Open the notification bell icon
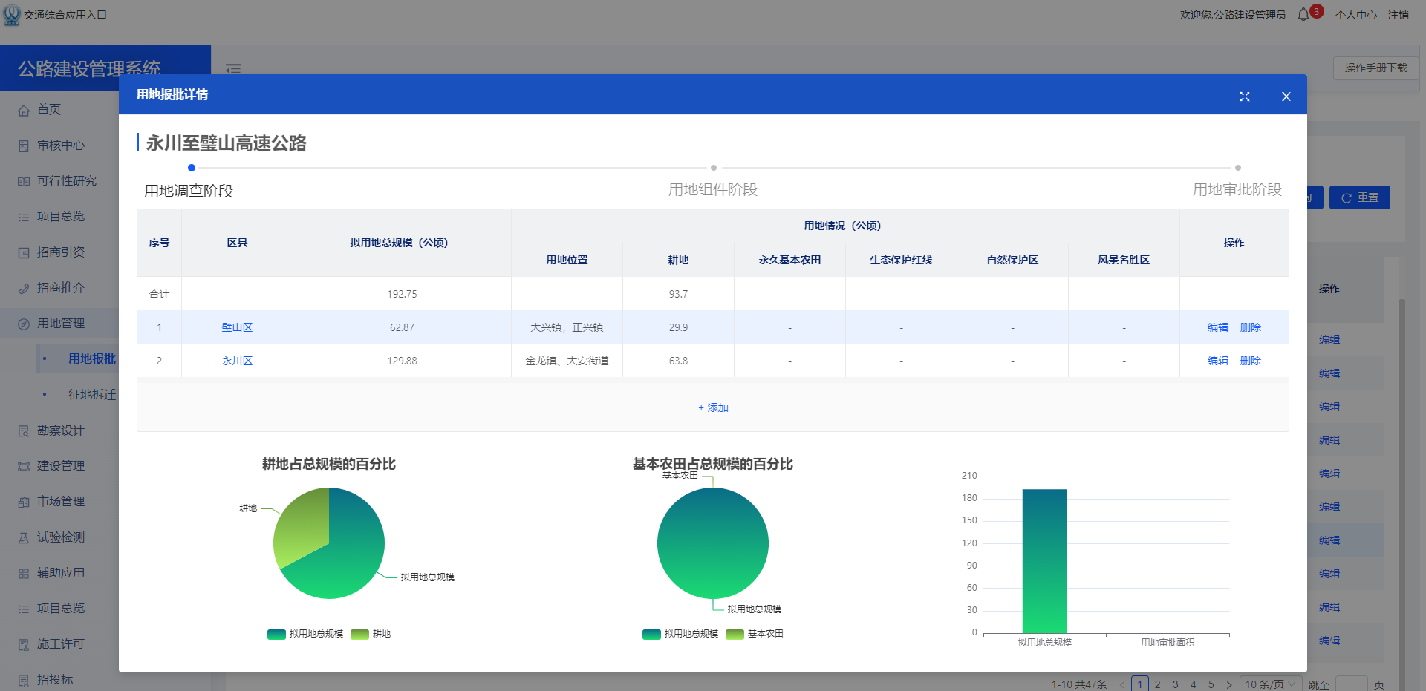 tap(1303, 15)
